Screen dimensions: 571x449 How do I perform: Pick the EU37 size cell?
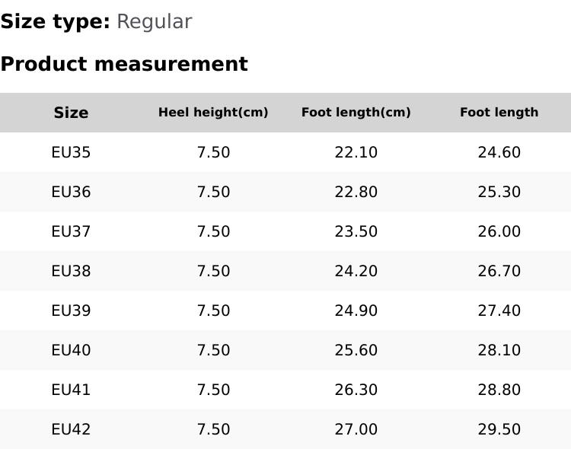pyautogui.click(x=71, y=231)
